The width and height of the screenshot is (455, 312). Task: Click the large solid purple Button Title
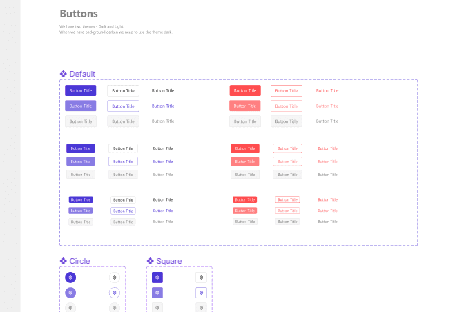[x=80, y=90]
